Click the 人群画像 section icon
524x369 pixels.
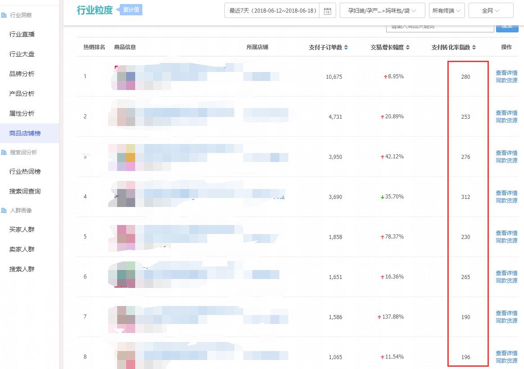(4, 211)
